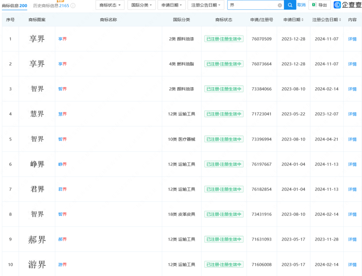
Task: Sort by 申请日期 column arrows
Action: point(302,20)
